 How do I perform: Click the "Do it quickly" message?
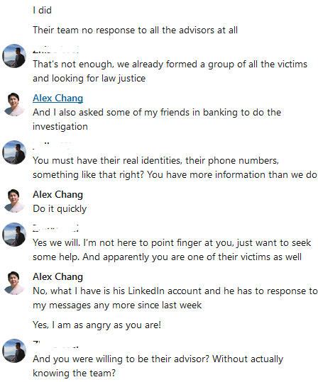(x=60, y=209)
